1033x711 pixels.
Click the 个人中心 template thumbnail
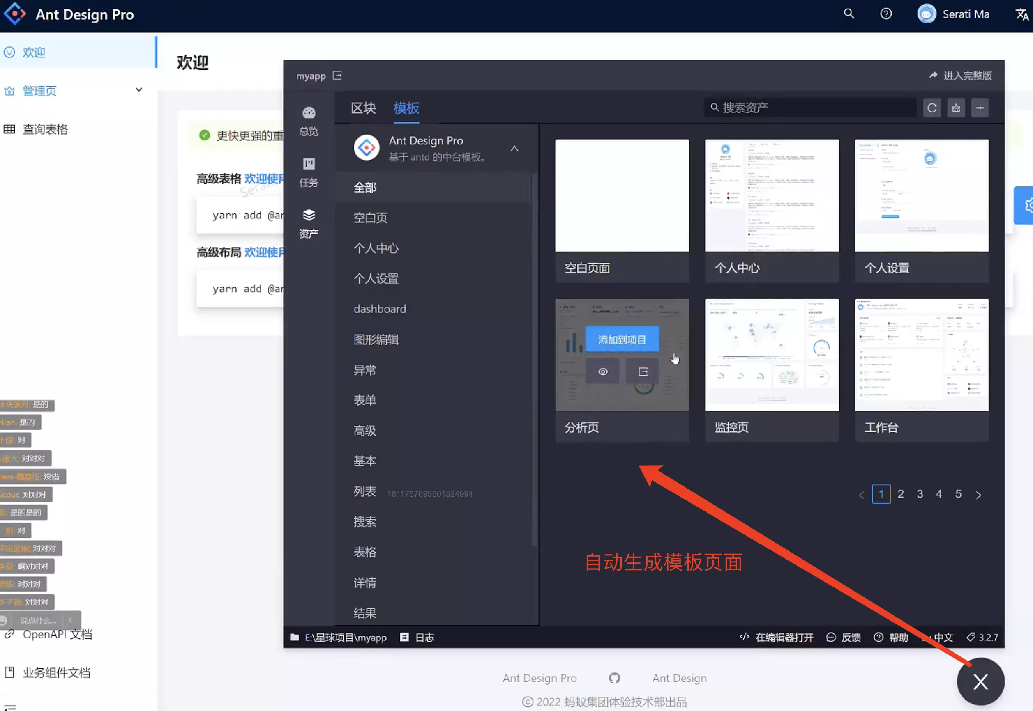point(772,195)
